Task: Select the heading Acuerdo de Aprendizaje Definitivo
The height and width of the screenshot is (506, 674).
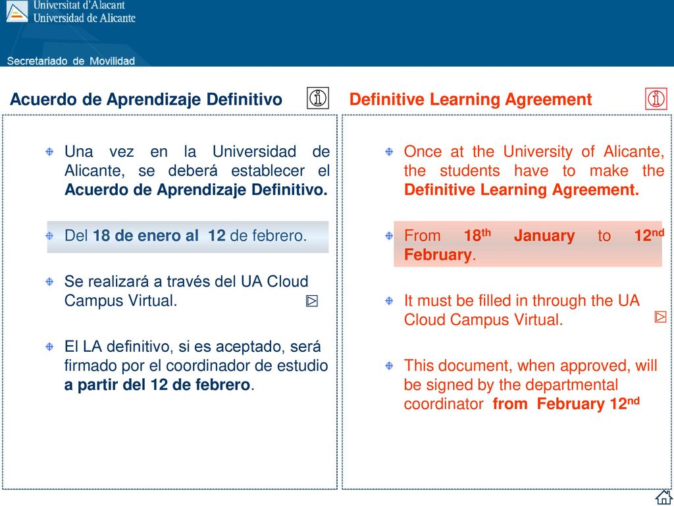Action: point(145,99)
